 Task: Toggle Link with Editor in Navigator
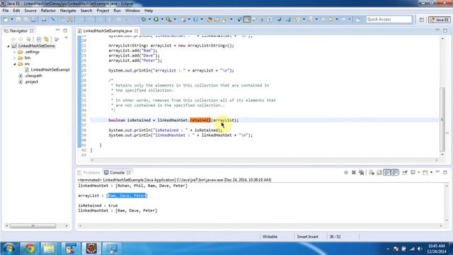tap(46, 39)
